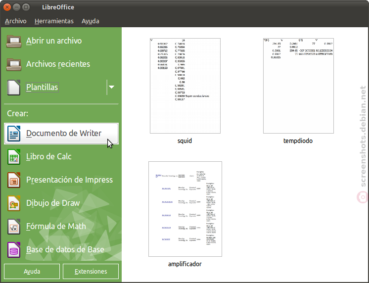The height and width of the screenshot is (283, 369).
Task: Close the LibreOffice window
Action: point(7,7)
